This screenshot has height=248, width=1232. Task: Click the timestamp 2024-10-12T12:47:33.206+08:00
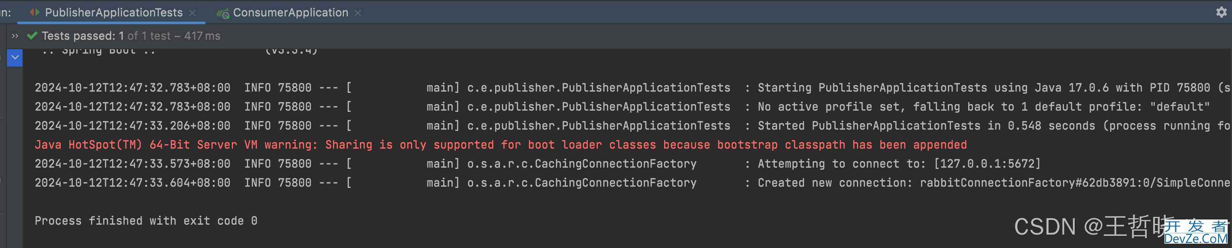coord(133,126)
